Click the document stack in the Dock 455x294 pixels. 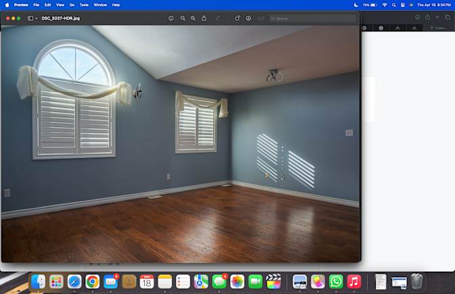381,282
